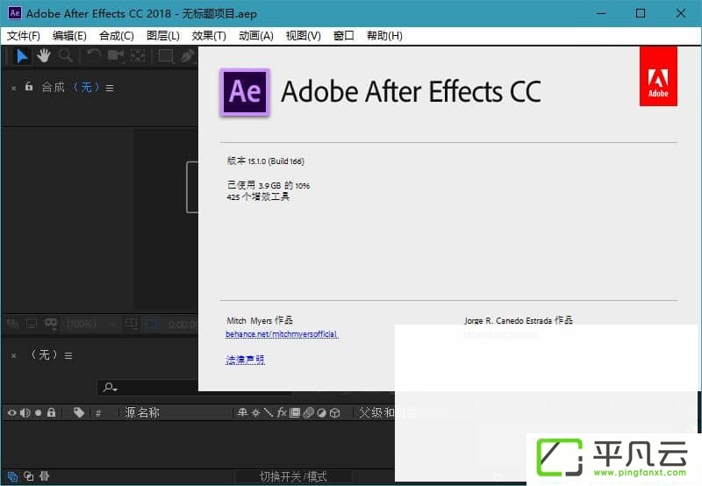702x486 pixels.
Task: Click the collapse transformations sun icon
Action: tap(255, 412)
